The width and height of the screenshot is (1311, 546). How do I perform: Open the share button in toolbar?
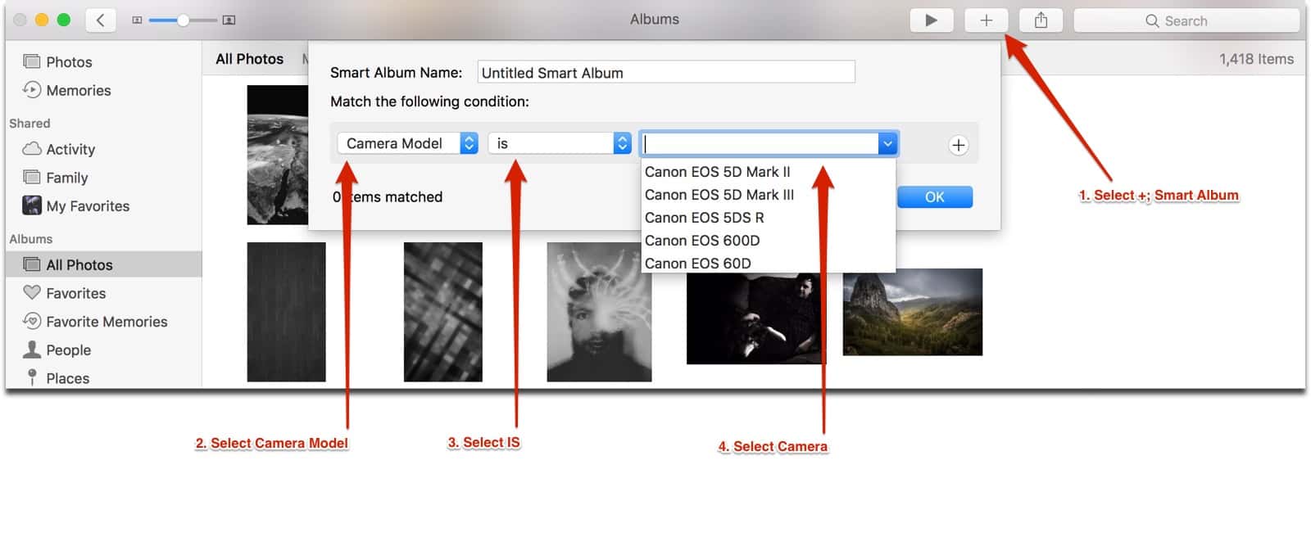pos(1041,20)
